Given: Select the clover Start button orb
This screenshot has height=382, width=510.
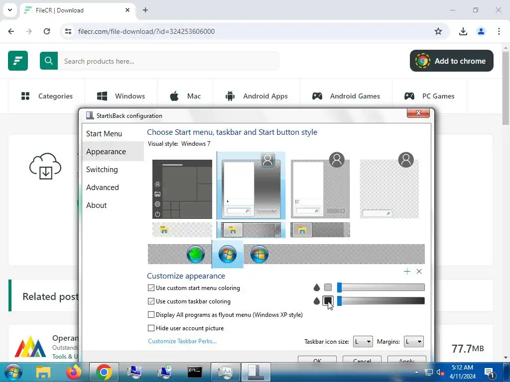Looking at the screenshot, I should point(195,254).
